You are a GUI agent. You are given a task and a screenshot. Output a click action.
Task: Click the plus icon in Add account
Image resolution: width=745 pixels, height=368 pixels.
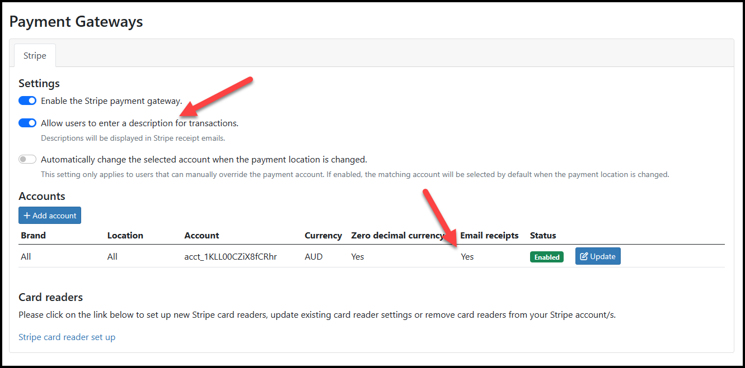(27, 216)
